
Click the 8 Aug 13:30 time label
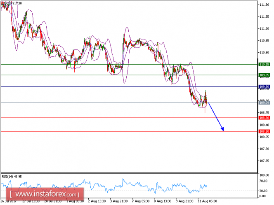click(x=163, y=201)
